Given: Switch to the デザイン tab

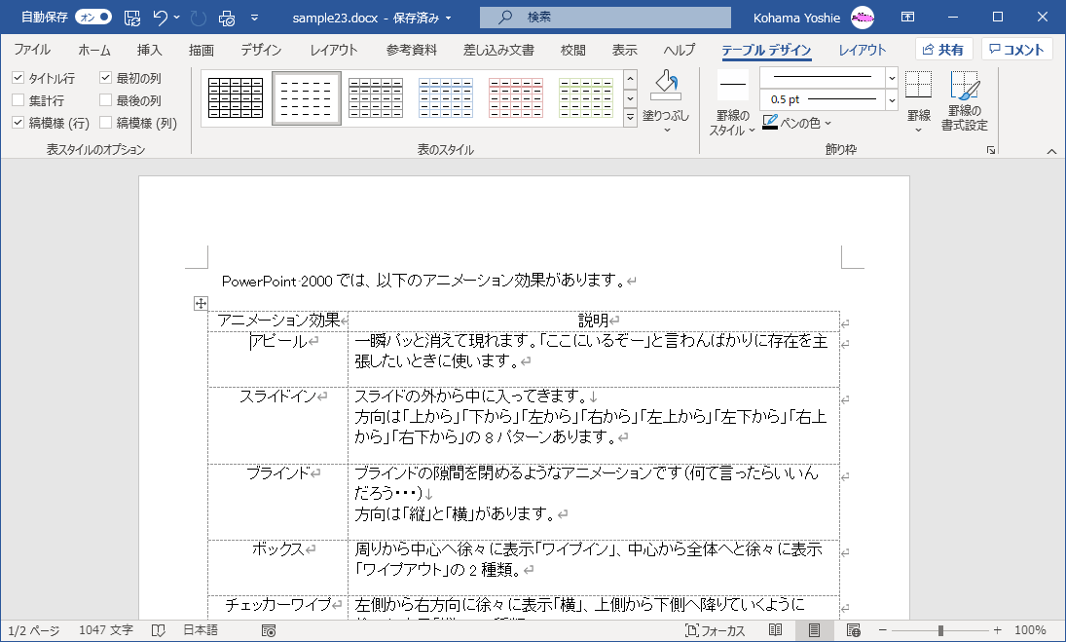Looking at the screenshot, I should (261, 50).
